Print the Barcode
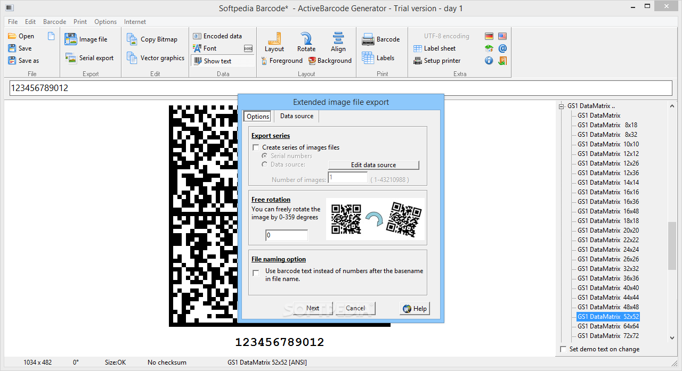Screen dimensions: 682x371 point(380,39)
